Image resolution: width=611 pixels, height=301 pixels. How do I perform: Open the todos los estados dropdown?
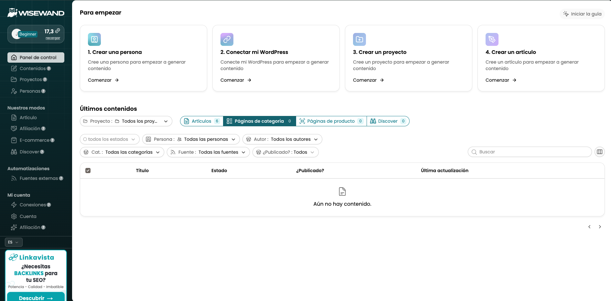(x=110, y=139)
